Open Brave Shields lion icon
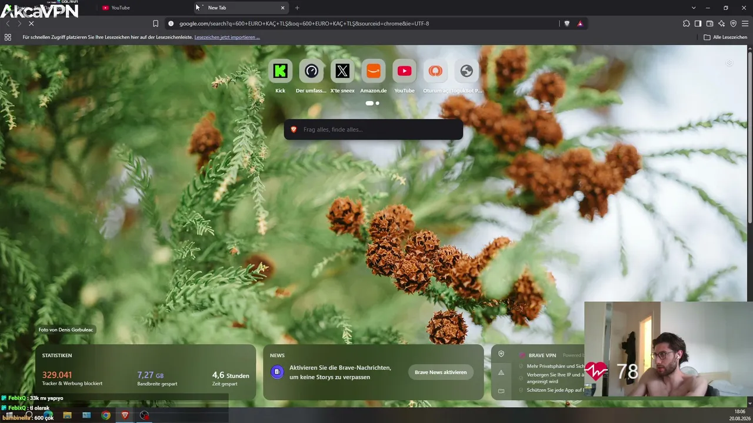This screenshot has width=753, height=423. click(567, 23)
